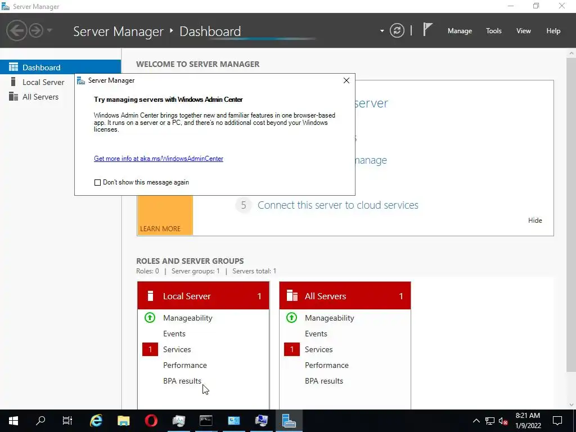This screenshot has width=576, height=432.
Task: Open the navigation history dropdown arrow
Action: tap(49, 30)
